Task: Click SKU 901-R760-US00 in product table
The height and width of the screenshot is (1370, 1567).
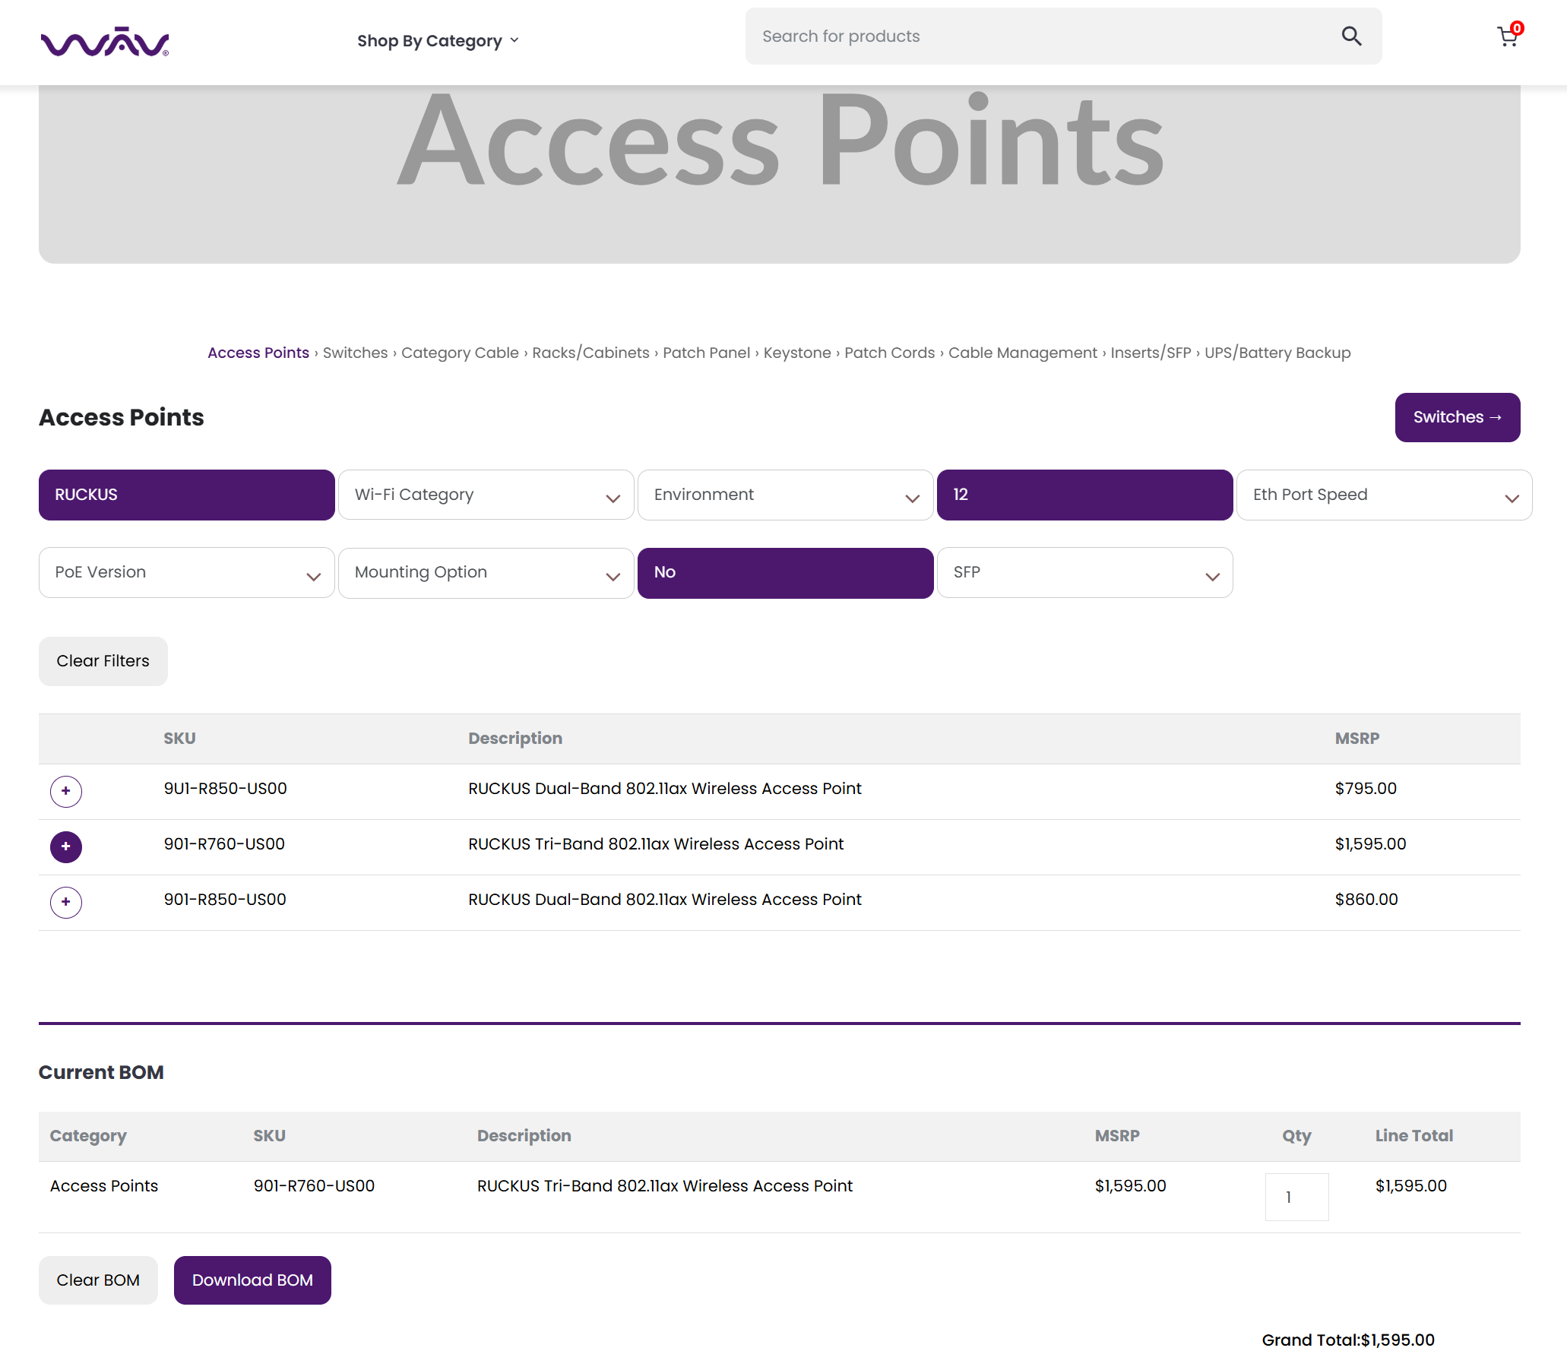Action: (x=224, y=844)
